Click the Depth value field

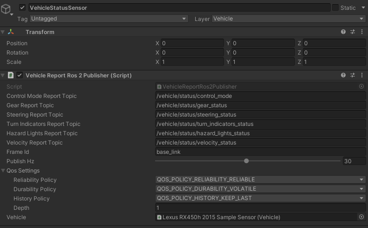[260, 208]
